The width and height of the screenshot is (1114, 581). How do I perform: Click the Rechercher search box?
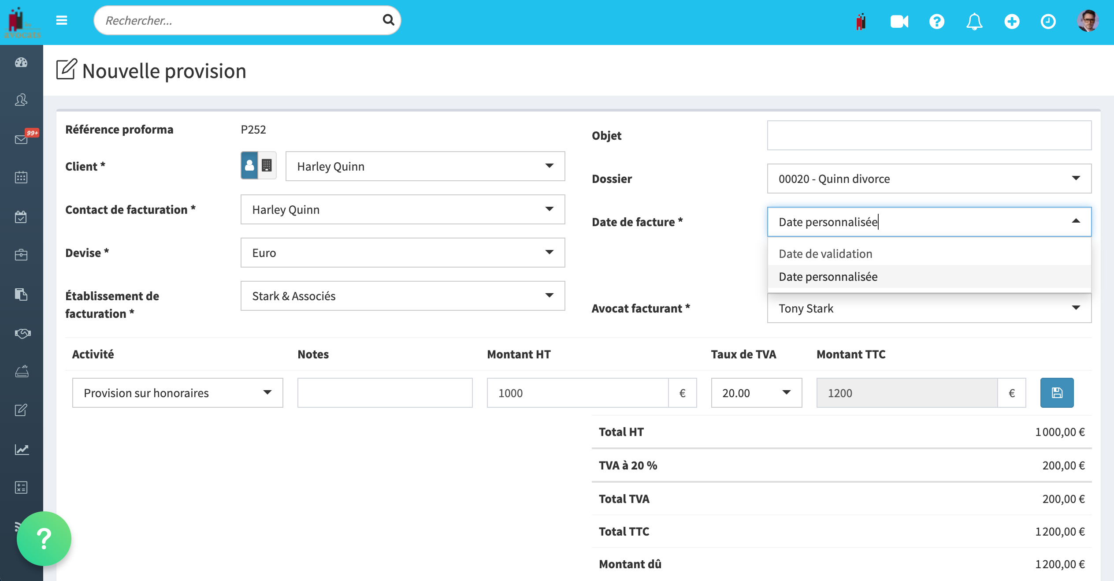(x=247, y=20)
